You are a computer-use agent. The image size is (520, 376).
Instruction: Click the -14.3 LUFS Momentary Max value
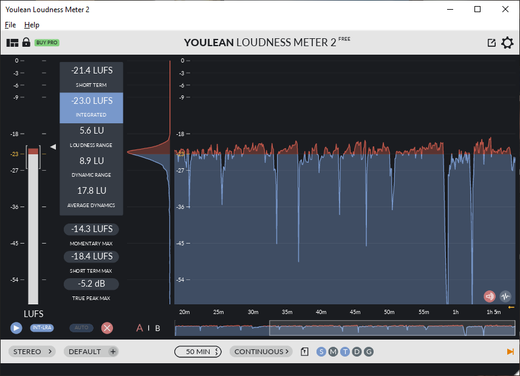pos(91,229)
